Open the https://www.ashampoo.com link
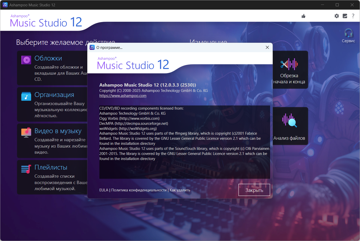The width and height of the screenshot is (360, 241). tap(123, 96)
